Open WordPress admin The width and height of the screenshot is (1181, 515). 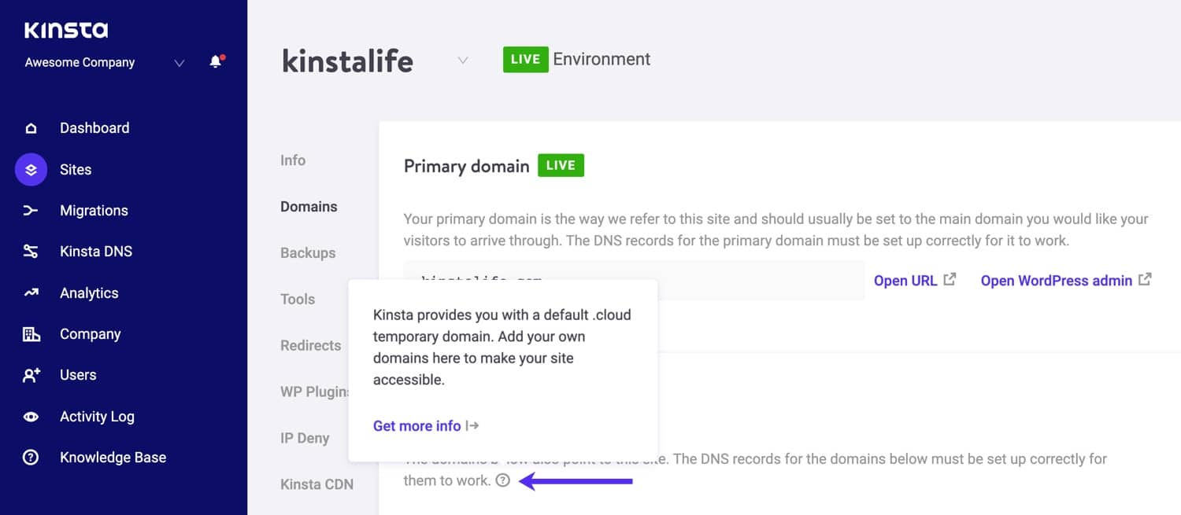[1057, 280]
